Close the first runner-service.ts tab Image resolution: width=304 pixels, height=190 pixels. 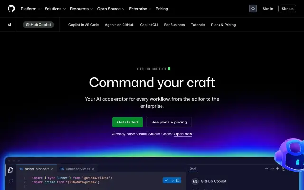click(x=52, y=169)
